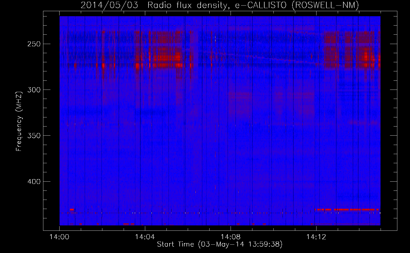
Task: Click the '14:00' time axis label
Action: tap(60, 237)
